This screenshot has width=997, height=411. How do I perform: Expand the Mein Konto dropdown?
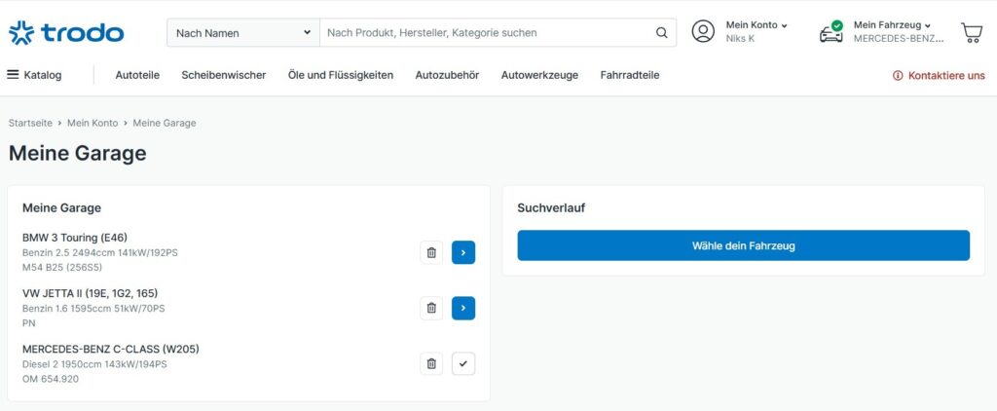pyautogui.click(x=757, y=25)
